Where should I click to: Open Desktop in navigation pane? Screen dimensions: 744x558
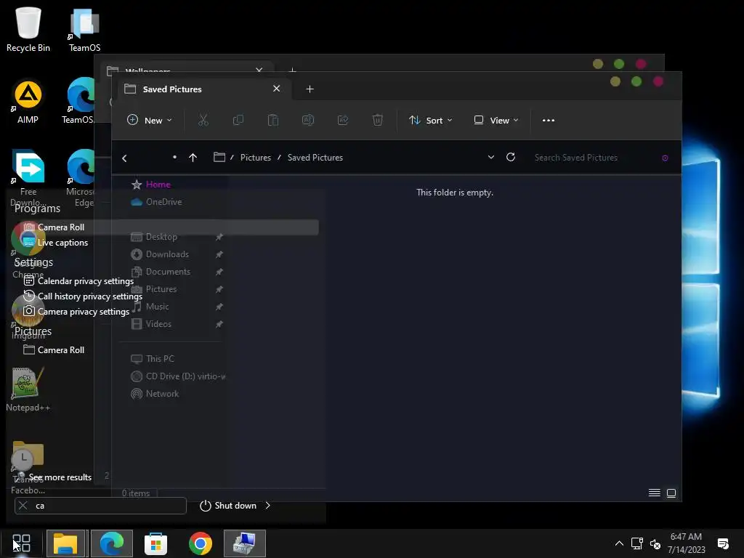click(161, 236)
